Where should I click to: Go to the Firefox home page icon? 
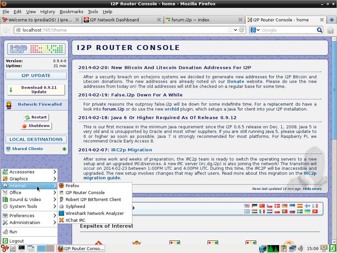point(330,30)
